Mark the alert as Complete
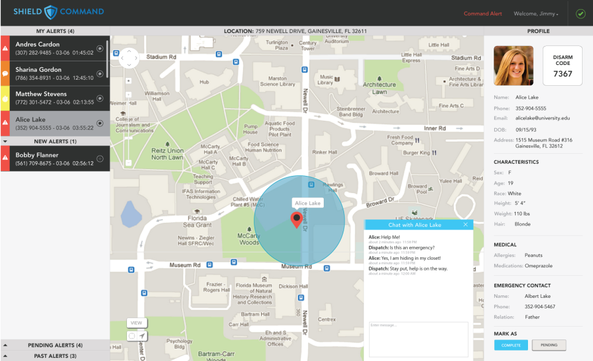The image size is (593, 361). [511, 345]
